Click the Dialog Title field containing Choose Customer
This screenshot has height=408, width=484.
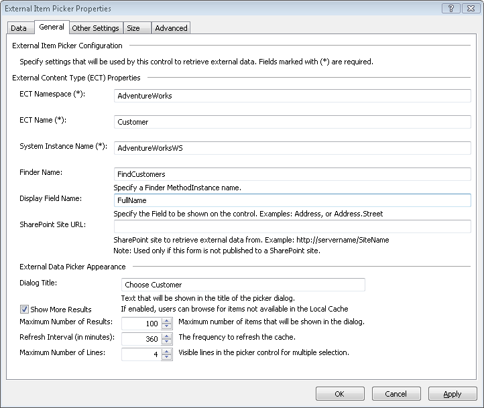[x=243, y=285]
